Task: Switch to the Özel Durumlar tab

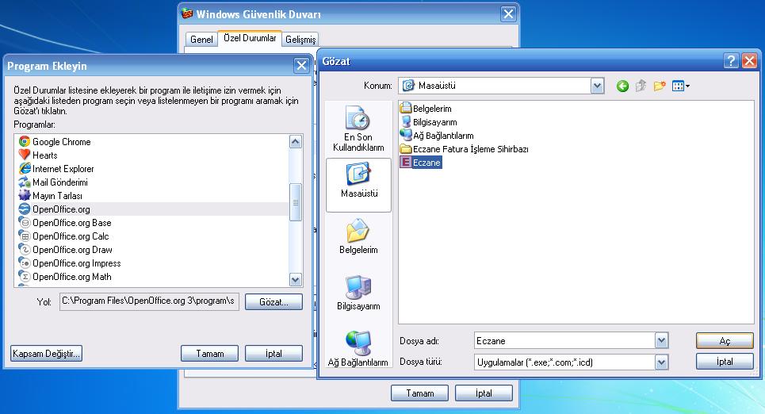Action: tap(250, 38)
